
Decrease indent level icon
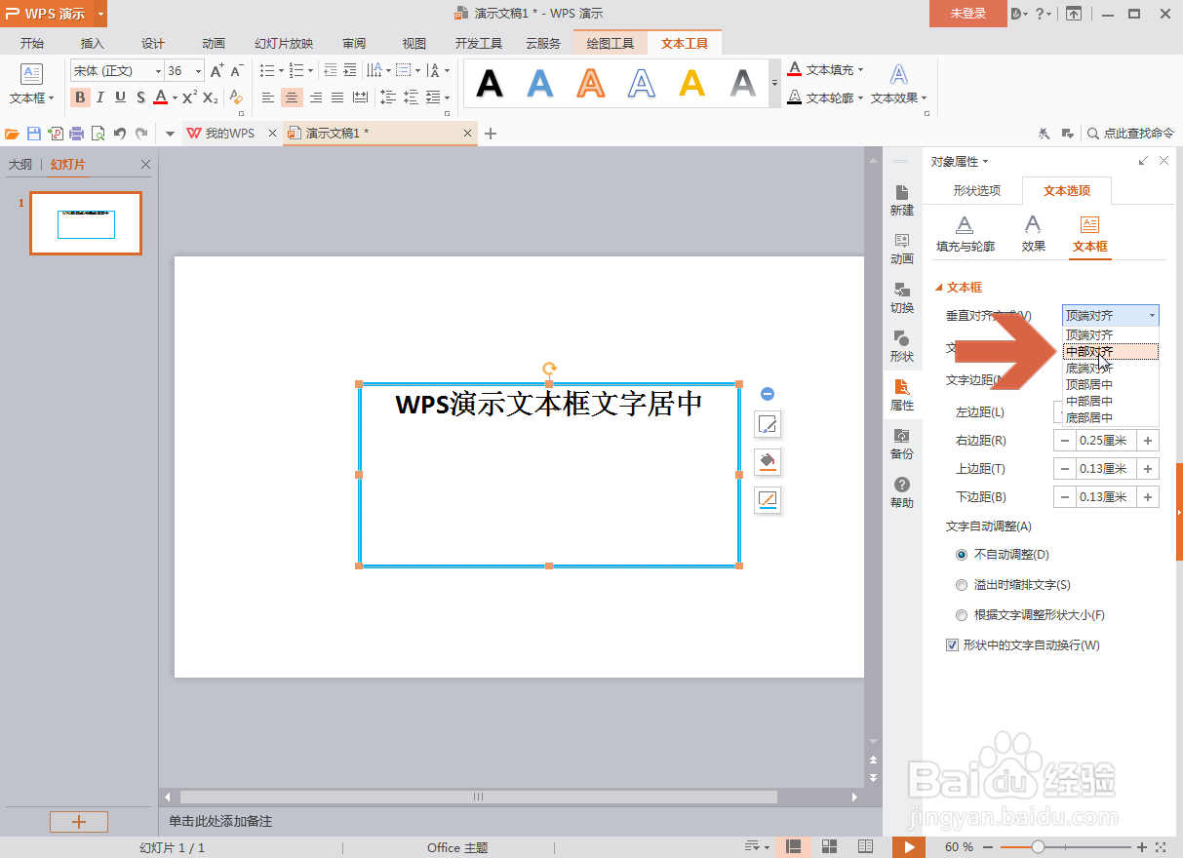pos(330,70)
